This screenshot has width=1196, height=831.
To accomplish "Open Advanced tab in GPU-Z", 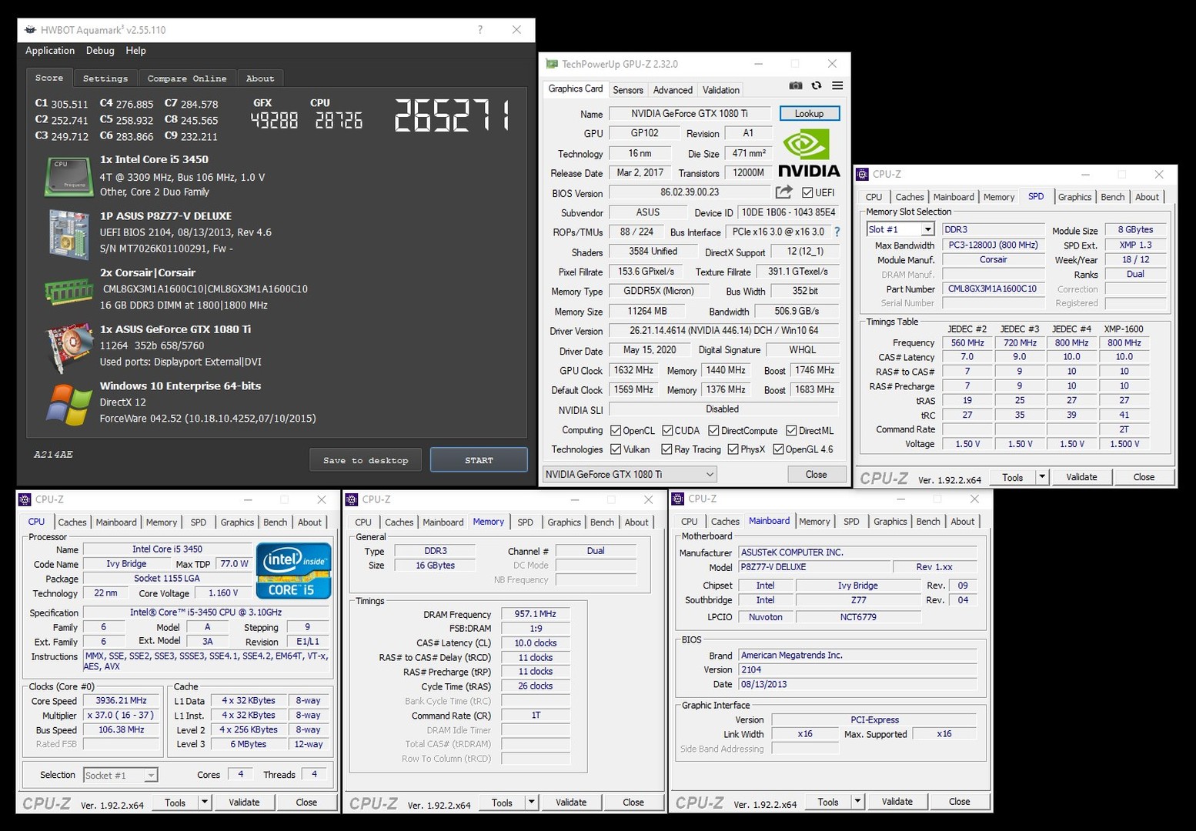I will [673, 90].
